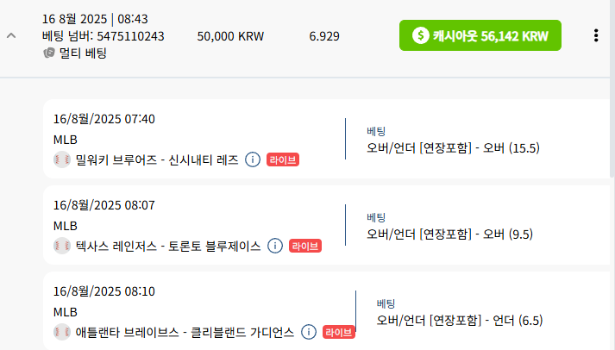Click the vertical scrollbar on right edge
Viewport: 615px width, 350px height.
612,88
